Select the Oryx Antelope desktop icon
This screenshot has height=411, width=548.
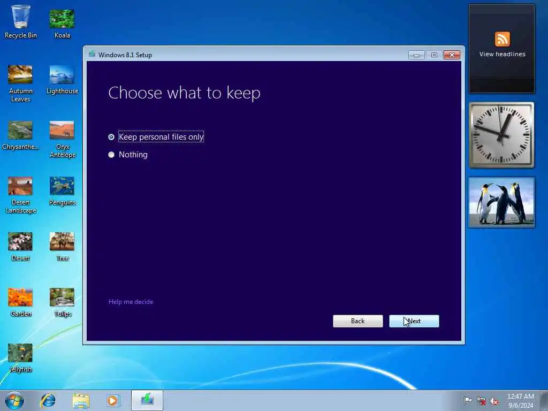coord(62,140)
